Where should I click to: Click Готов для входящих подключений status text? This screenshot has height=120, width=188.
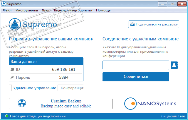click(38, 116)
